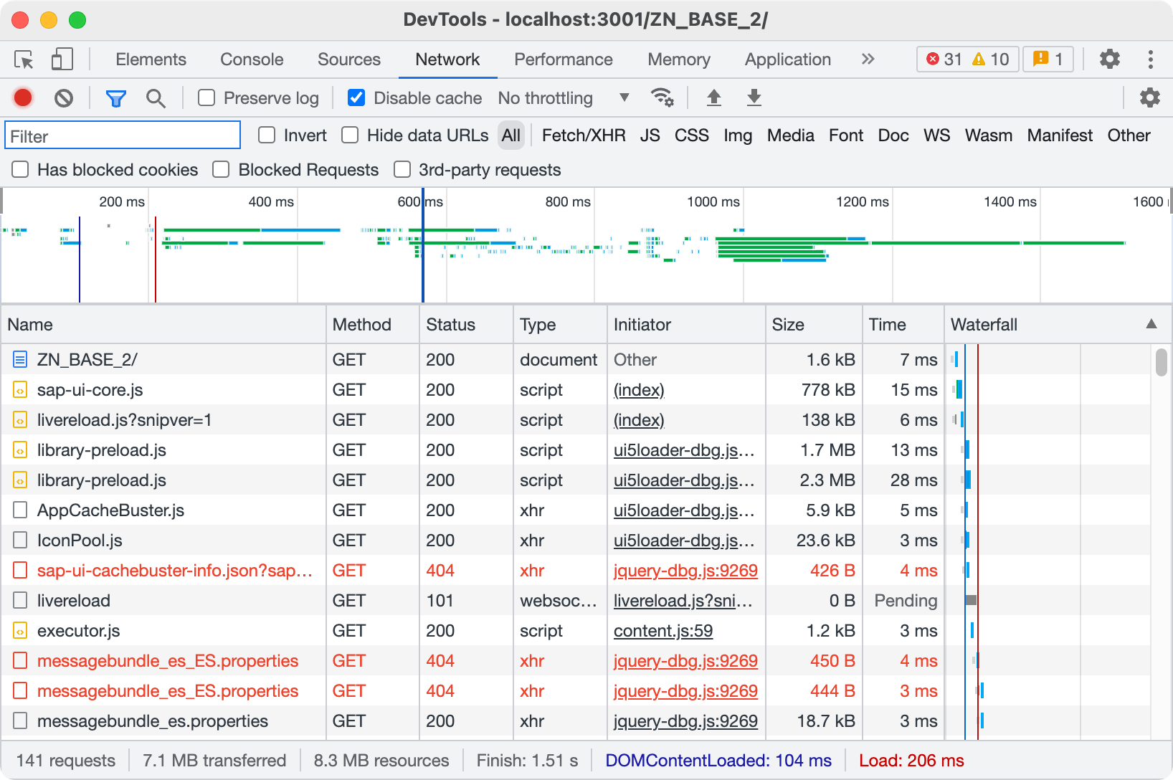The height and width of the screenshot is (780, 1173).
Task: Switch to the Console tab
Action: coord(252,60)
